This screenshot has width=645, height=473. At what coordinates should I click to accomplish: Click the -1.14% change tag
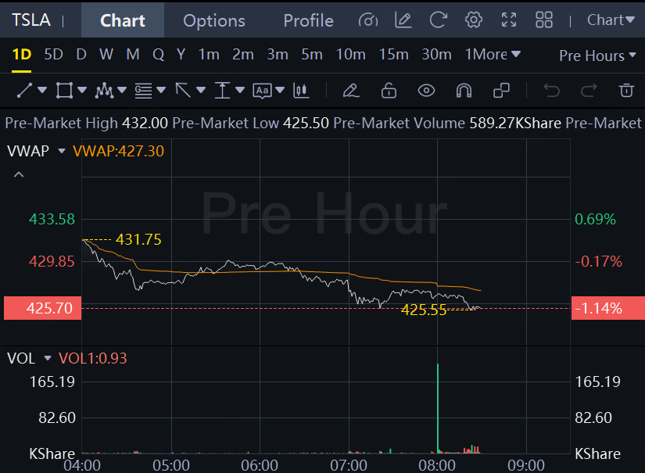pos(608,308)
